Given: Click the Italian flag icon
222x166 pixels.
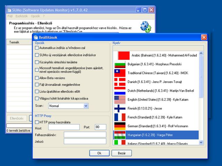Looking at the screenshot, I should (120, 142).
